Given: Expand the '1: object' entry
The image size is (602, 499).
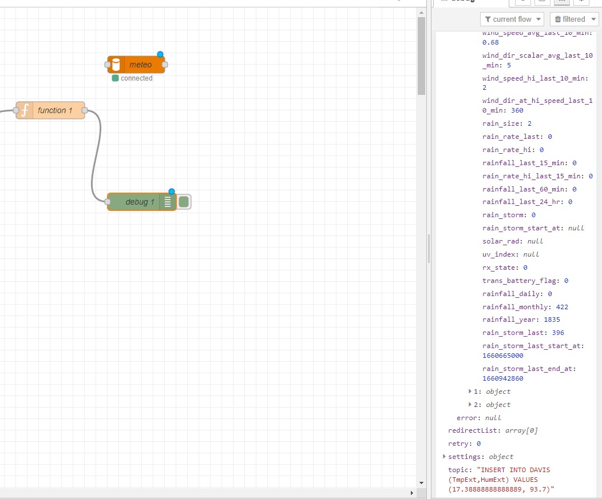Looking at the screenshot, I should (471, 392).
